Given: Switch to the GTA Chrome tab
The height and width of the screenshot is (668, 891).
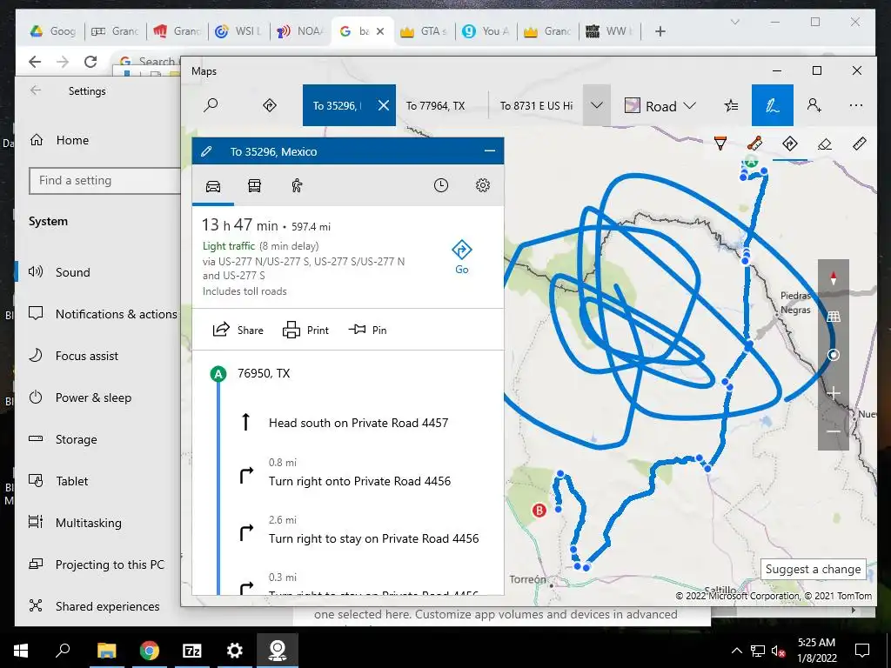Looking at the screenshot, I should pyautogui.click(x=425, y=31).
